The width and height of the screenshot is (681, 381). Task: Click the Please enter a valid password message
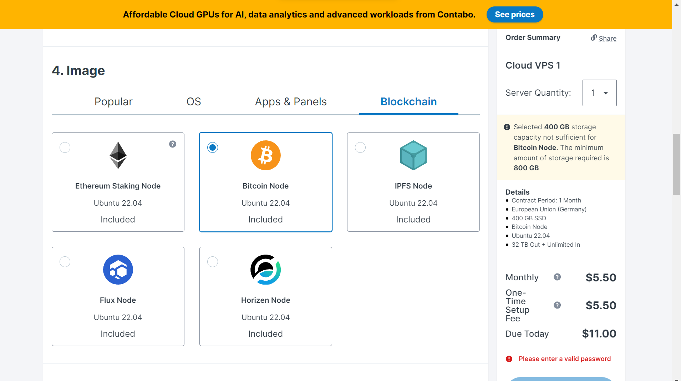coord(565,359)
